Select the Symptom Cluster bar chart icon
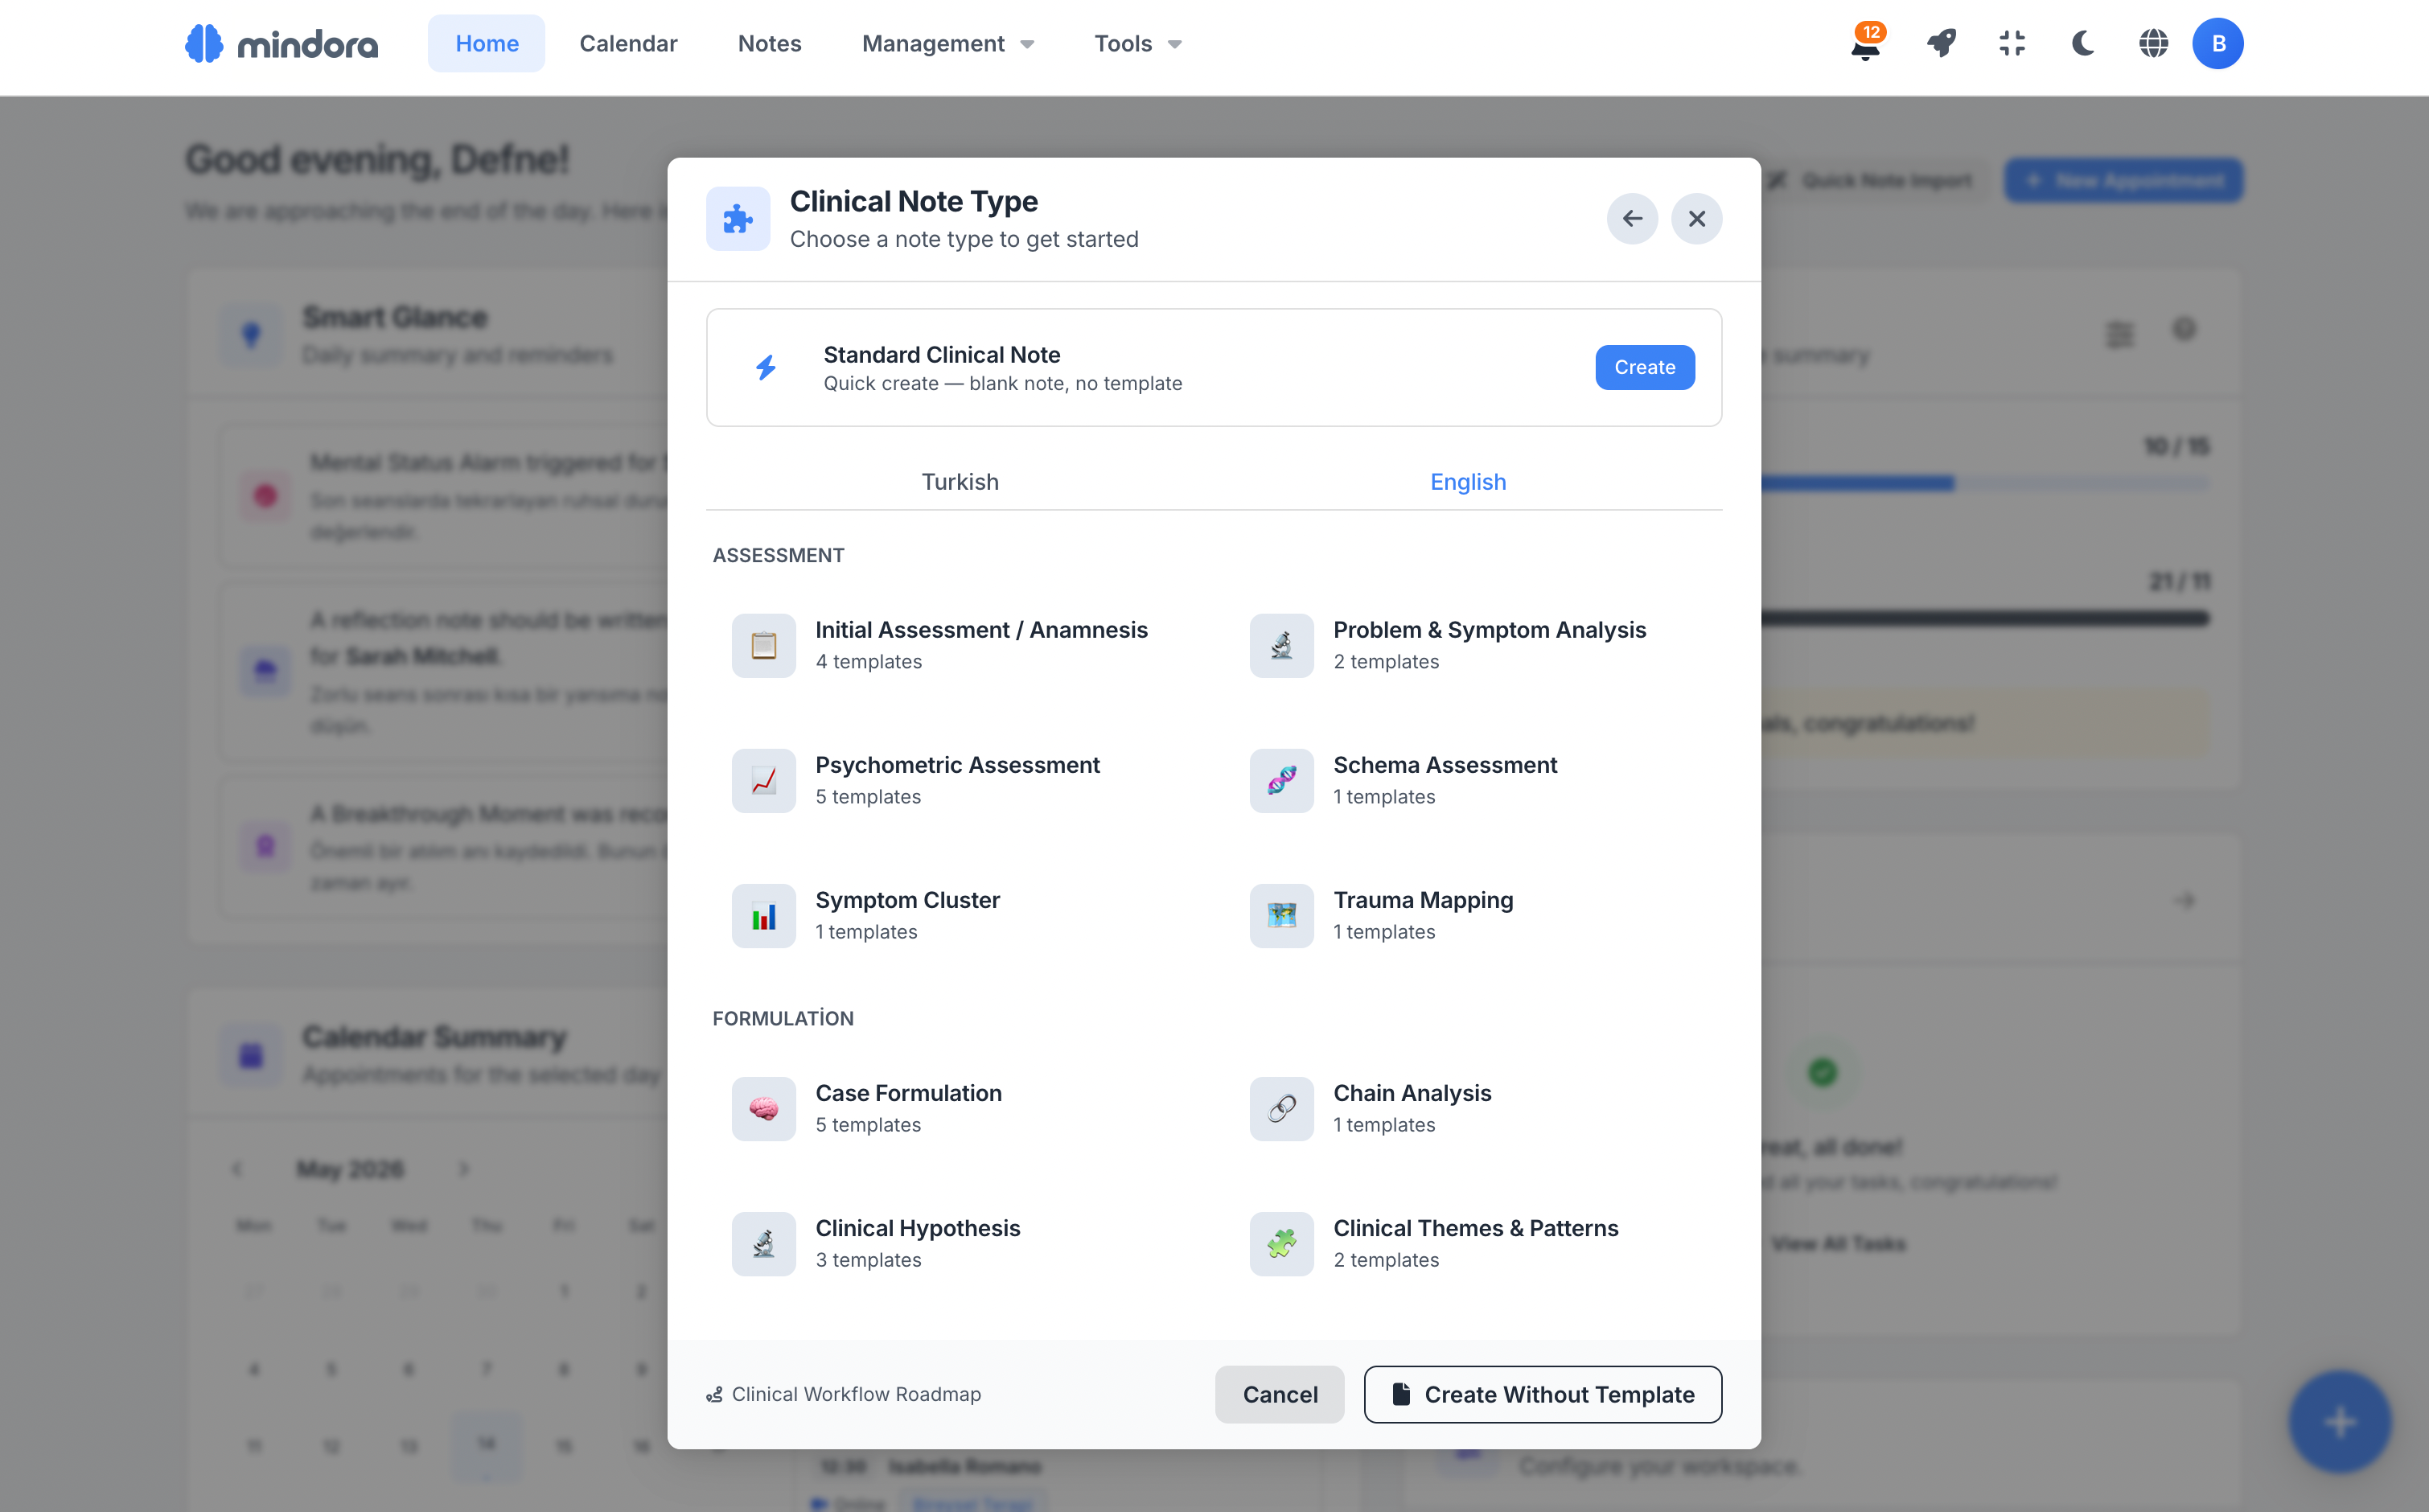Image resolution: width=2429 pixels, height=1512 pixels. click(x=763, y=915)
